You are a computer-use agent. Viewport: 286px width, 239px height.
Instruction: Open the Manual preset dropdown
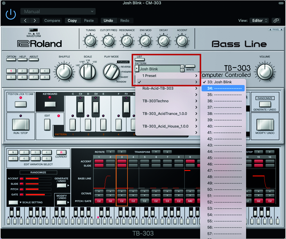[58, 11]
